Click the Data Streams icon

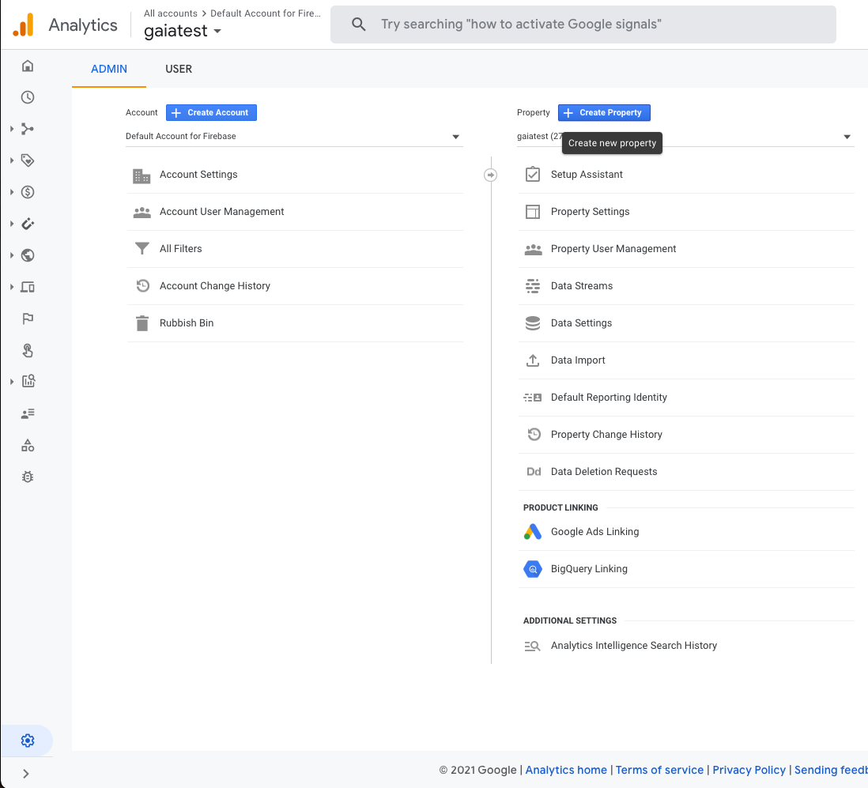click(x=533, y=285)
